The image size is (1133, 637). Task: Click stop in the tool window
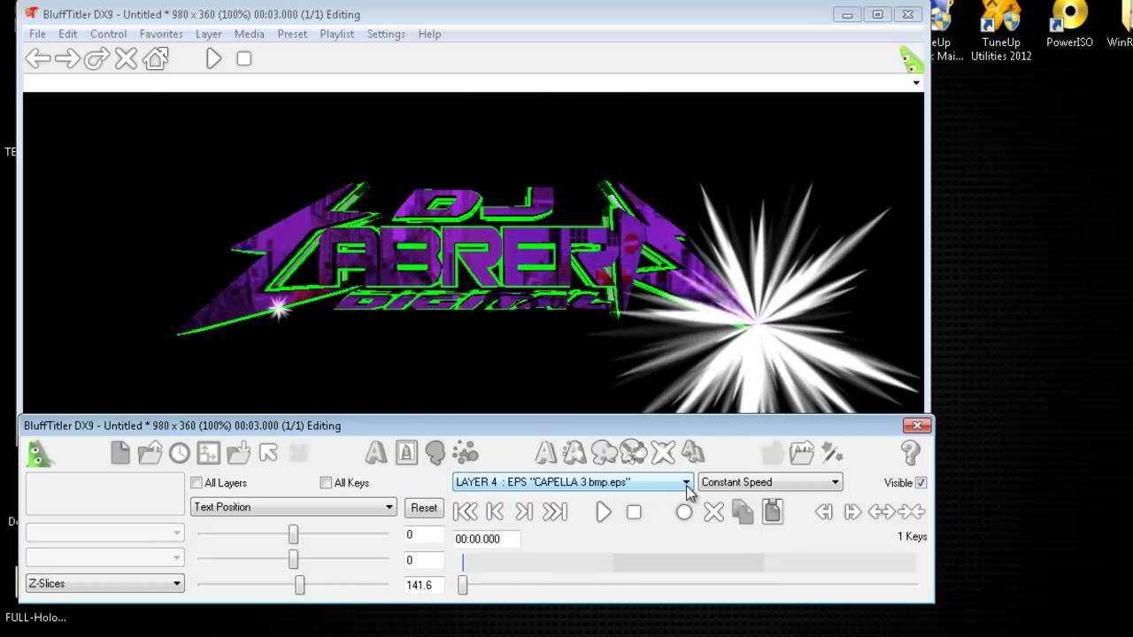(x=634, y=512)
